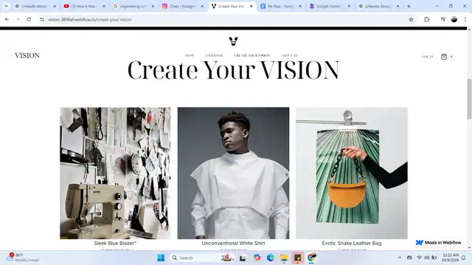
Task: Go back using the browser back arrow
Action: [7, 20]
